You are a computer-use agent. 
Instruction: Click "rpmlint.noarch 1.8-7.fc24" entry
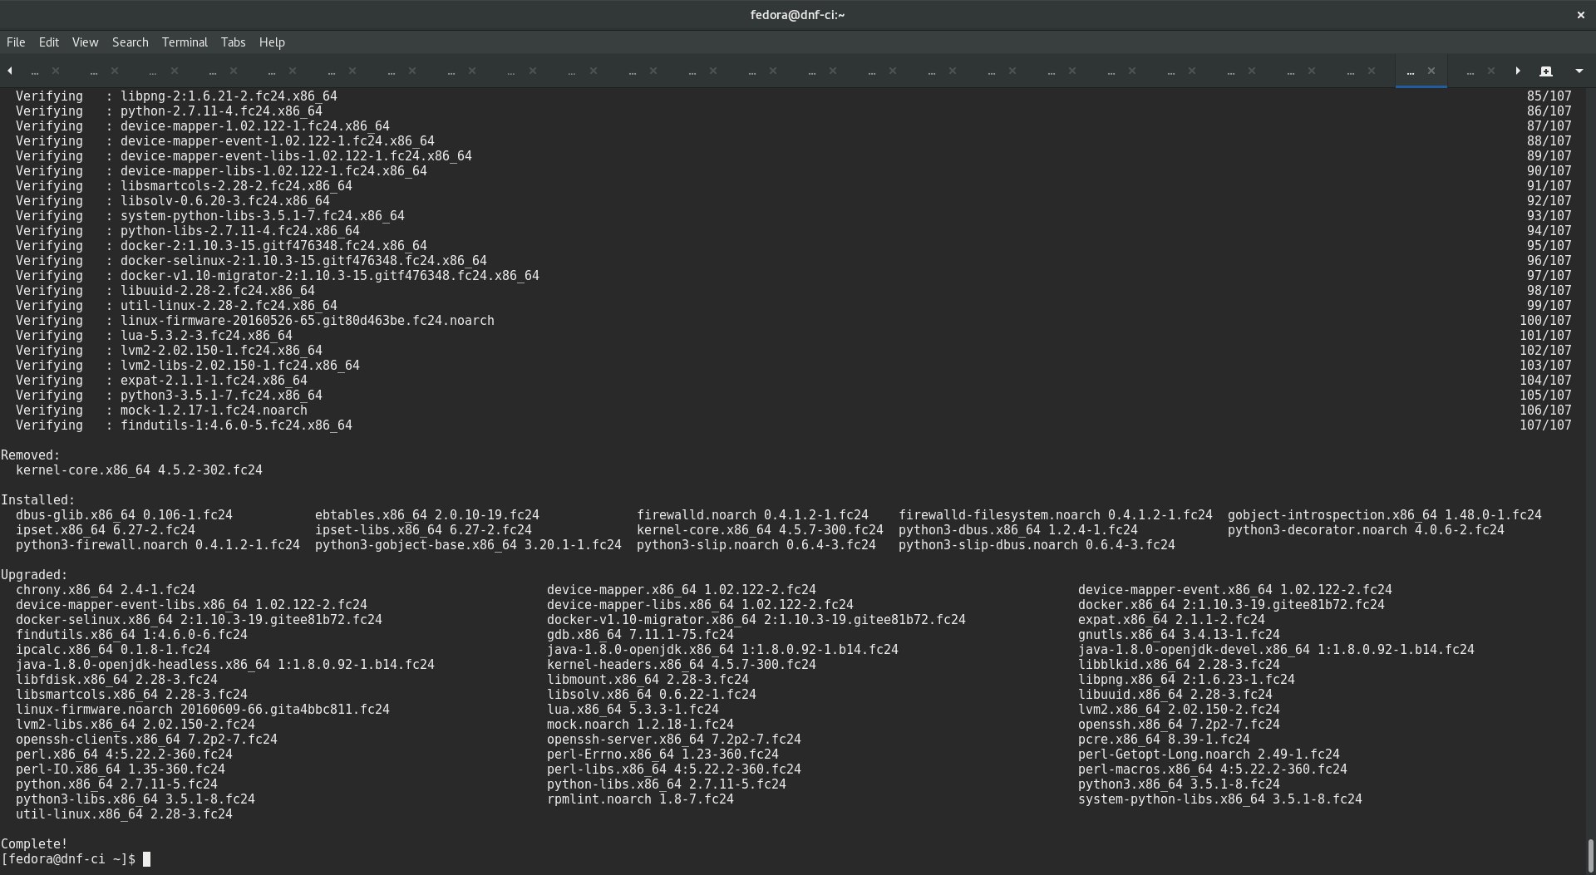[640, 799]
